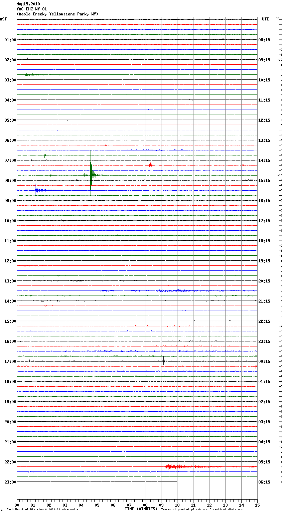Click minute 05 on the bottom axis

97,505
